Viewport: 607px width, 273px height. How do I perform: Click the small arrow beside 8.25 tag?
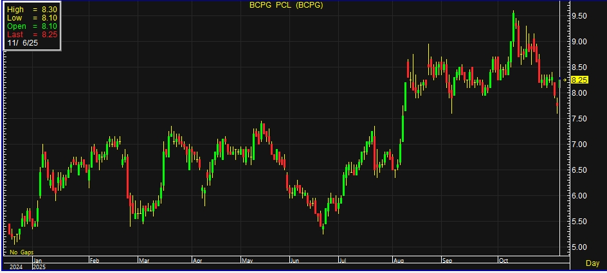565,80
